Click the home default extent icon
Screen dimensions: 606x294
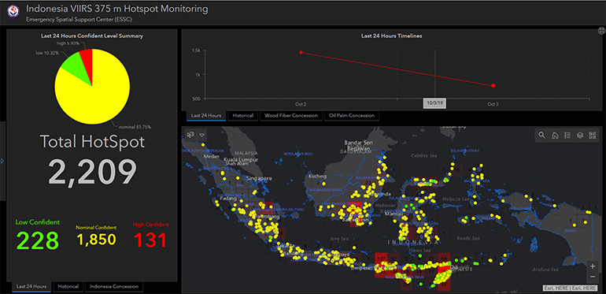coord(555,136)
